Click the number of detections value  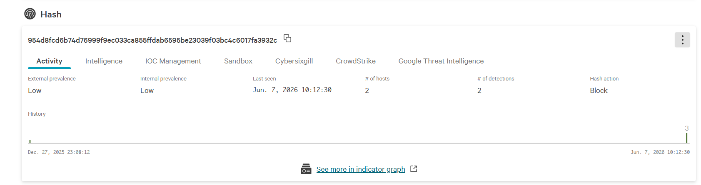coord(479,90)
